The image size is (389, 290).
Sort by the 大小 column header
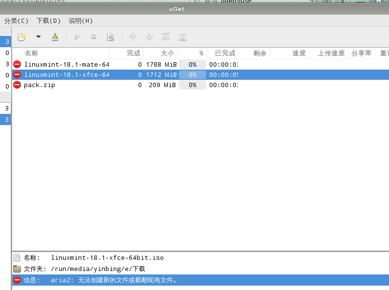[161, 53]
